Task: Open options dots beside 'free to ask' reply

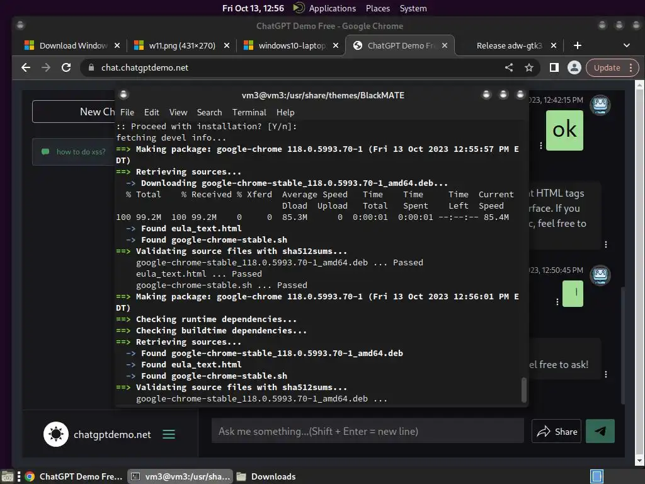Action: (606, 374)
